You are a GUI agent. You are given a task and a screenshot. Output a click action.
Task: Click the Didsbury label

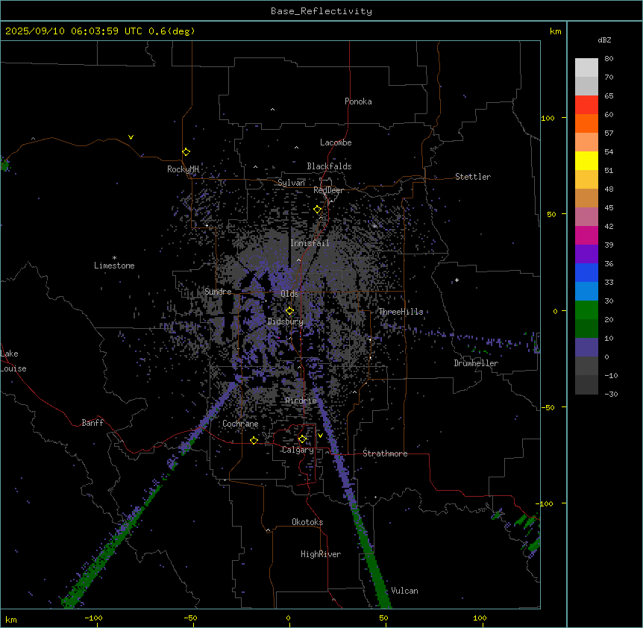tap(286, 321)
